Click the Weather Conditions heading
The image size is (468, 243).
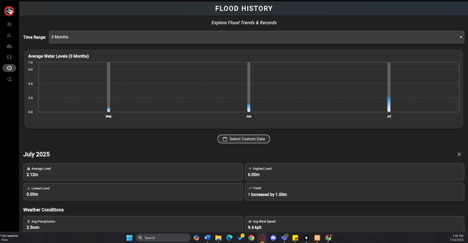coord(43,210)
